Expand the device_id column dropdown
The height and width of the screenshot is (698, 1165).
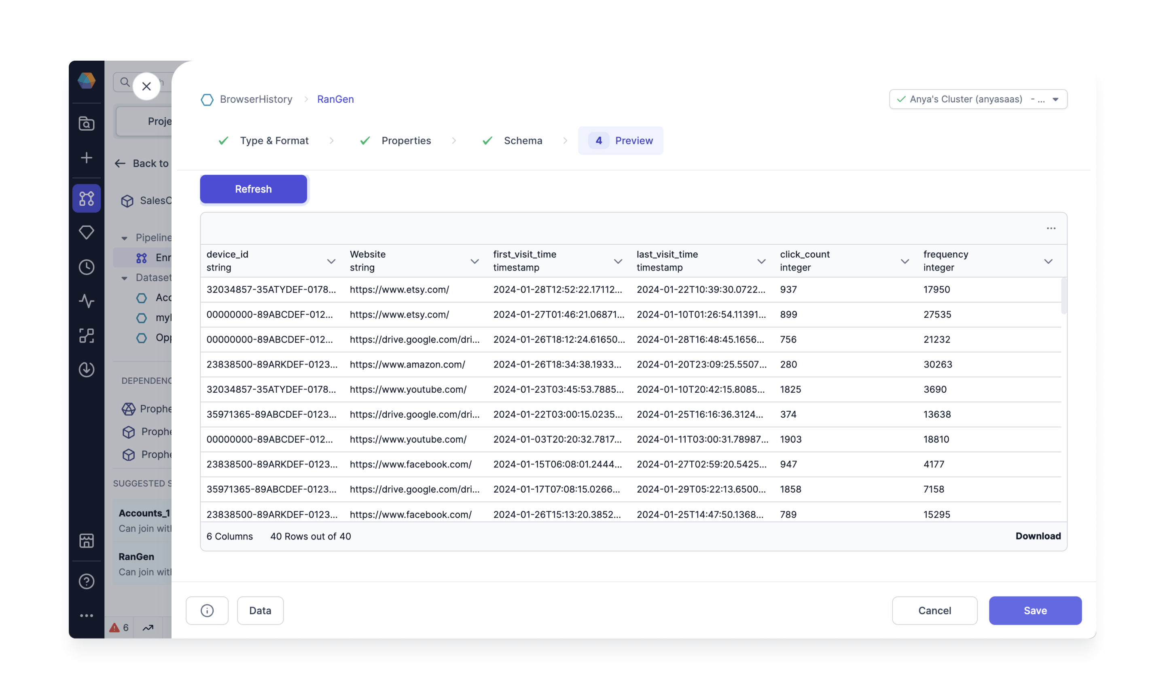(x=331, y=261)
